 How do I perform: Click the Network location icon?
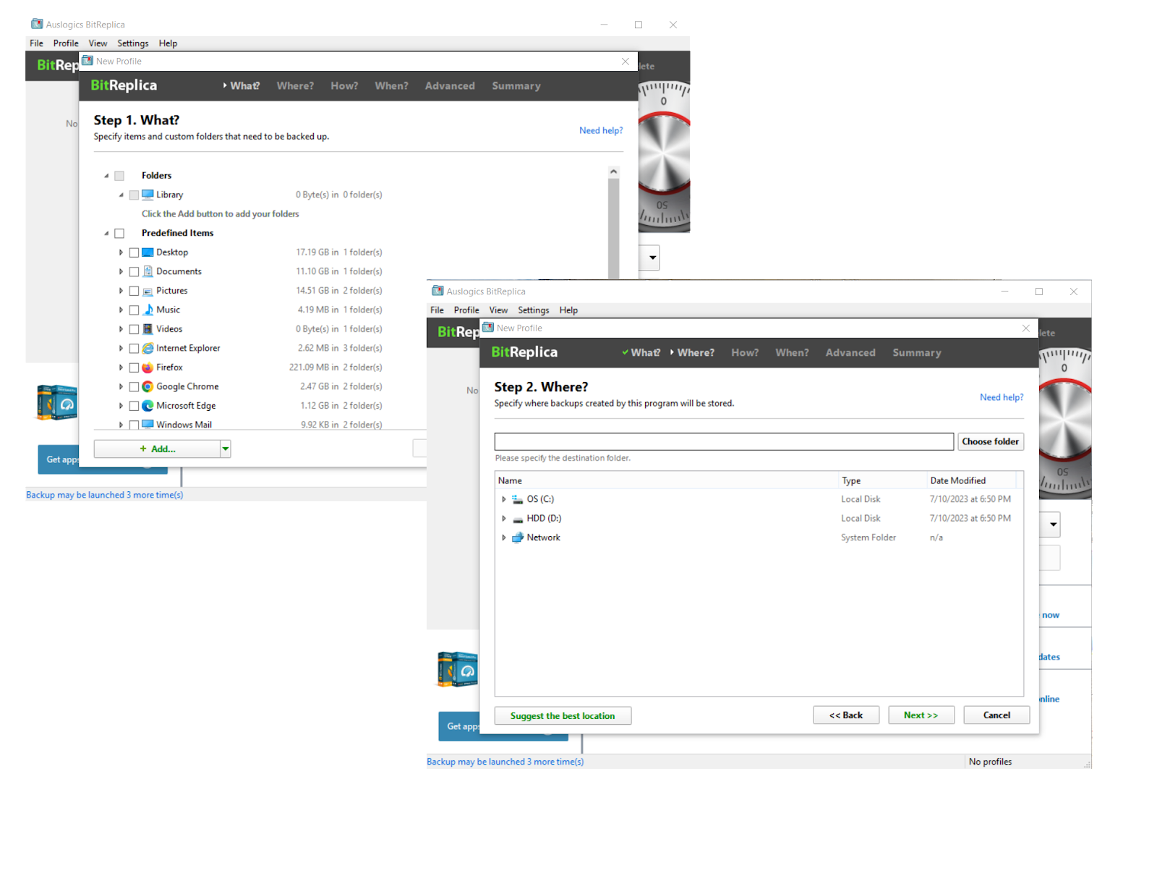coord(518,537)
